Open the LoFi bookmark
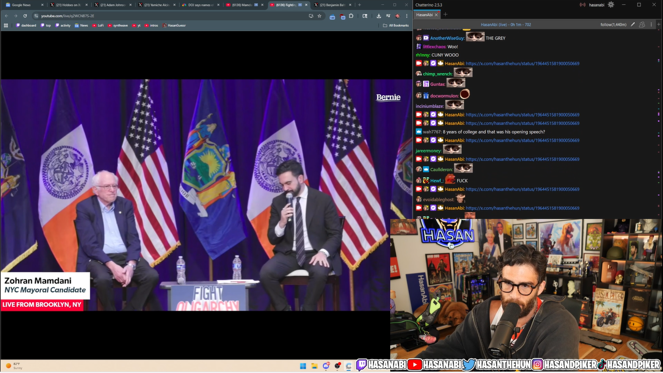The image size is (663, 373). (98, 26)
